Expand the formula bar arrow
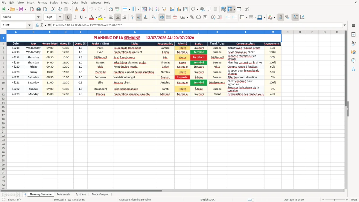The width and height of the screenshot is (359, 202). tap(345, 25)
